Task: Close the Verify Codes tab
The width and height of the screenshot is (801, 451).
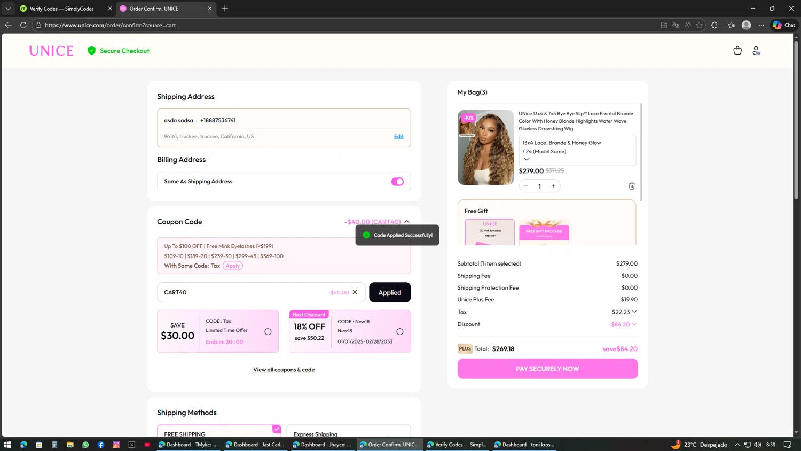Action: 110,9
